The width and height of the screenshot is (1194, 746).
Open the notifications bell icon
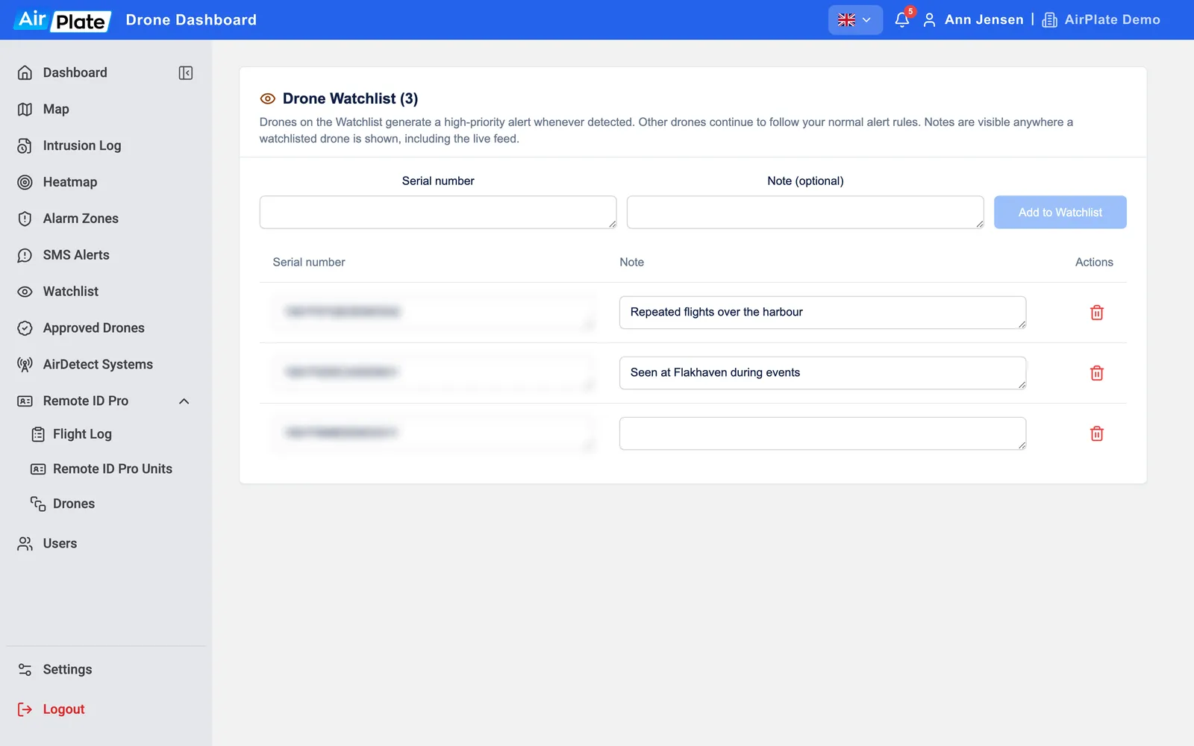902,20
